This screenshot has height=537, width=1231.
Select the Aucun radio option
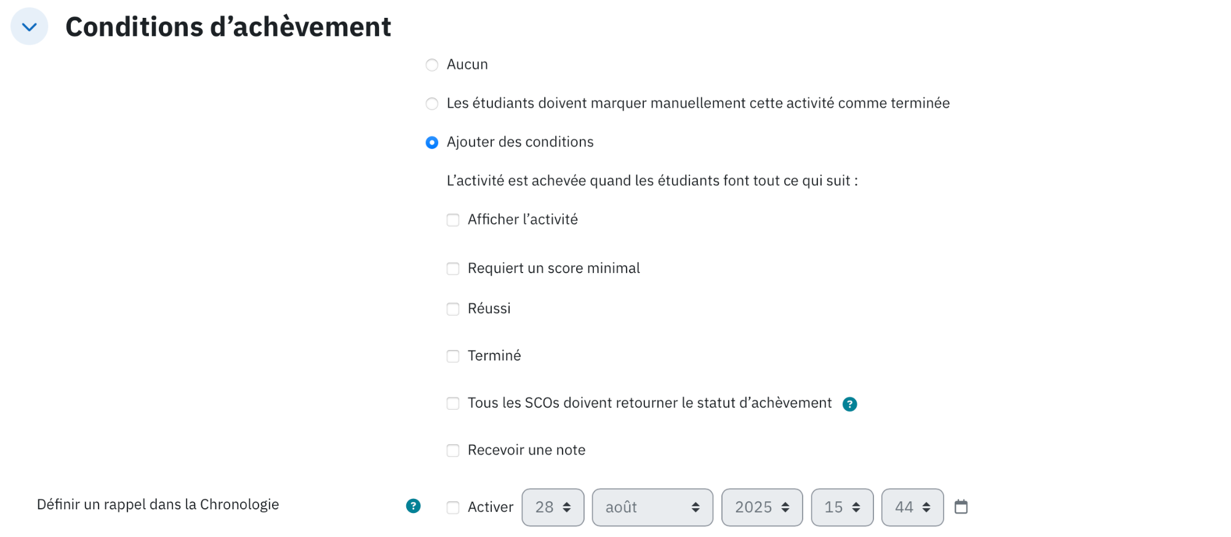click(x=432, y=65)
